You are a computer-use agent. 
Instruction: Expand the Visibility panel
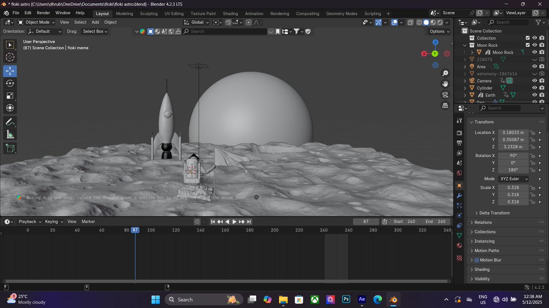482,279
